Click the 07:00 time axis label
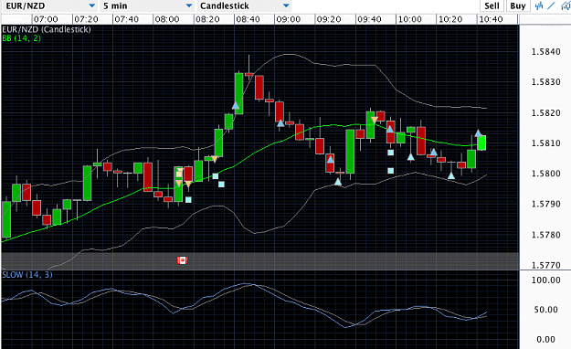Viewport: 571px width, 349px height. [46, 19]
